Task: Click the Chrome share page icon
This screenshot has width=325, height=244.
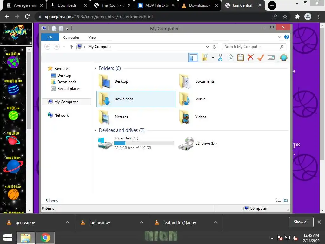Action: (275, 17)
